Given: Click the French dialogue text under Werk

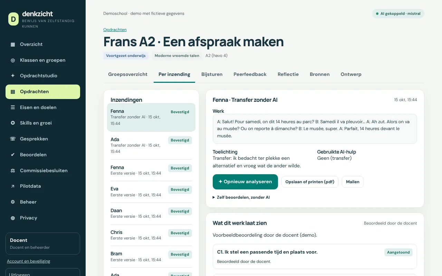Looking at the screenshot, I should click(315, 129).
